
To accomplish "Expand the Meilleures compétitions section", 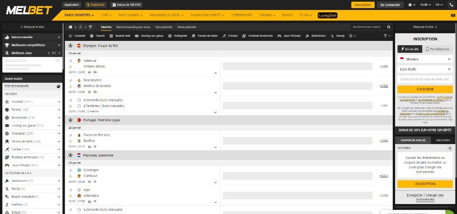I will [32, 45].
